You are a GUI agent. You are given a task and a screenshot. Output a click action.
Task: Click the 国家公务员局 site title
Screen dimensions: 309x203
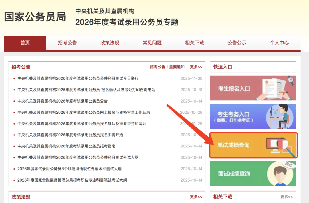coord(35,17)
